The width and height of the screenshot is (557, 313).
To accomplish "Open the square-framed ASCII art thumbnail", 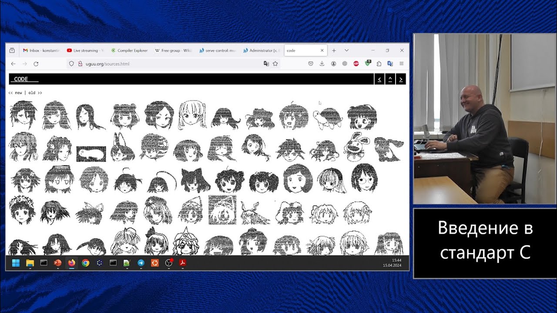I will point(222,210).
